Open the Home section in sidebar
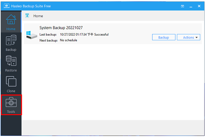 11,22
